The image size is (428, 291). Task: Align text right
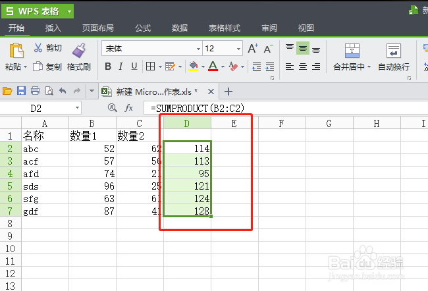pyautogui.click(x=316, y=66)
